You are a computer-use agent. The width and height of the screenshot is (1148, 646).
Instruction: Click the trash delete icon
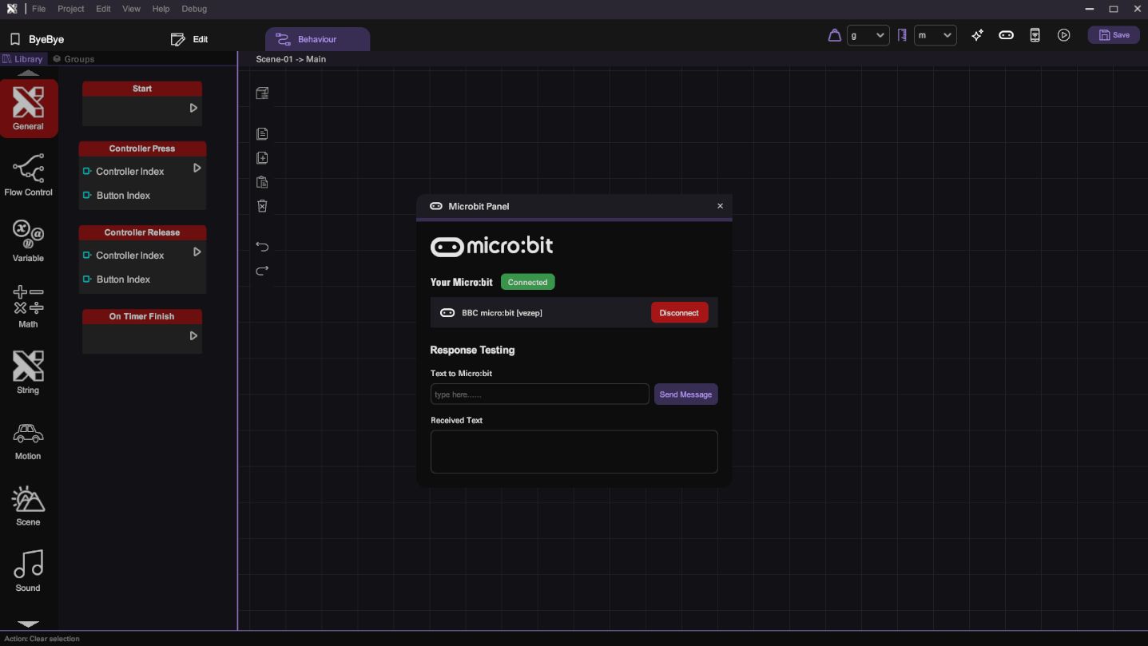pos(262,206)
